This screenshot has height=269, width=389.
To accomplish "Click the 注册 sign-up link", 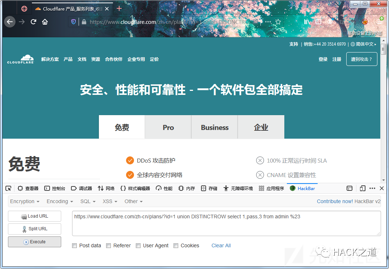I will coord(337,59).
